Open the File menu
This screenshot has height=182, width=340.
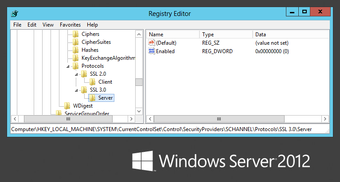pyautogui.click(x=17, y=25)
